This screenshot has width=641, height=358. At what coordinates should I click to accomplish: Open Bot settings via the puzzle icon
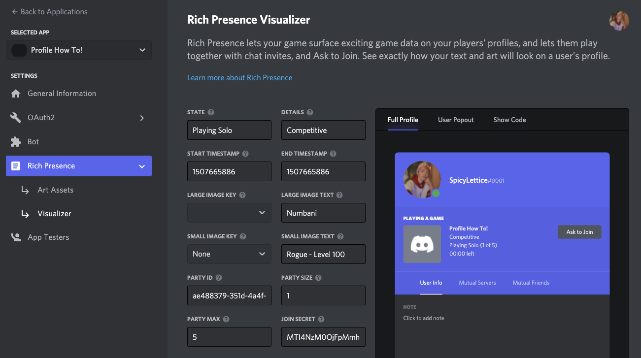pos(15,141)
